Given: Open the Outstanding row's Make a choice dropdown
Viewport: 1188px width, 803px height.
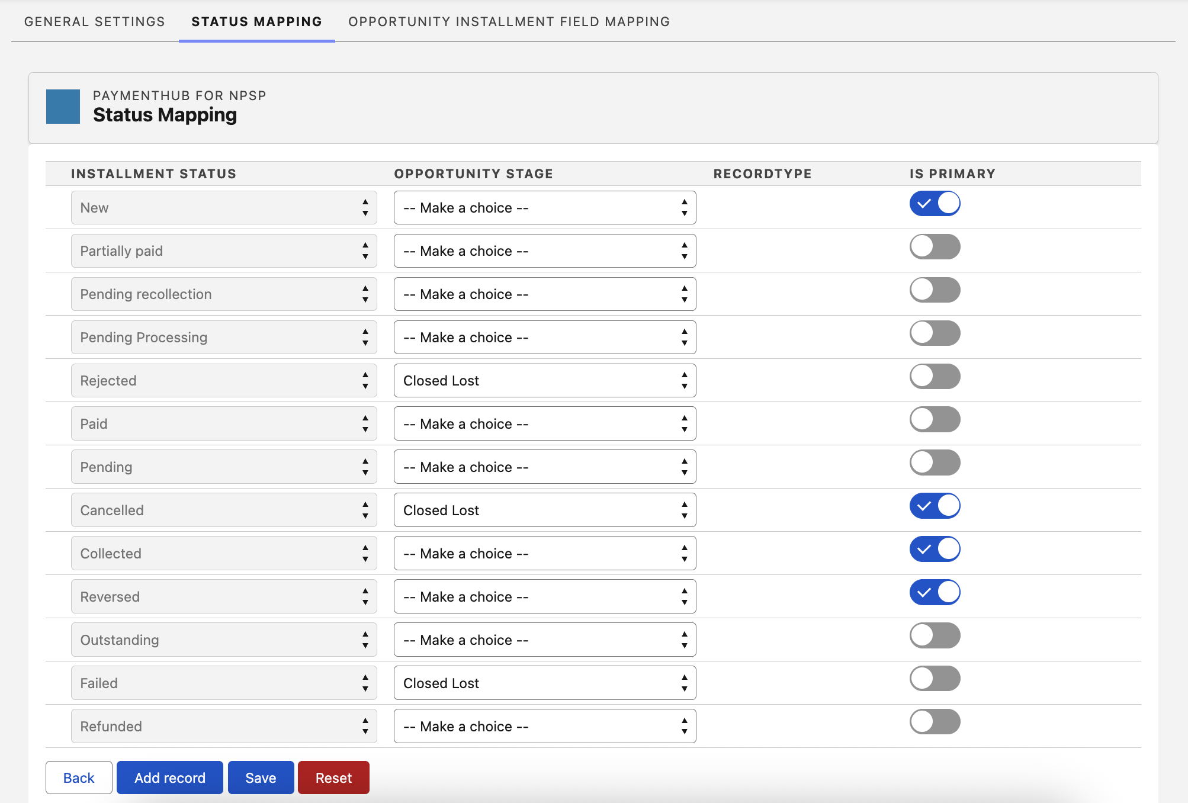Looking at the screenshot, I should [x=544, y=640].
